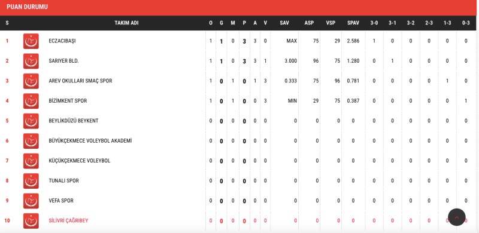Screen dimensions: 479x233
Task: Click the Küçükçekmece Voleybol team logo
Action: coord(31,161)
